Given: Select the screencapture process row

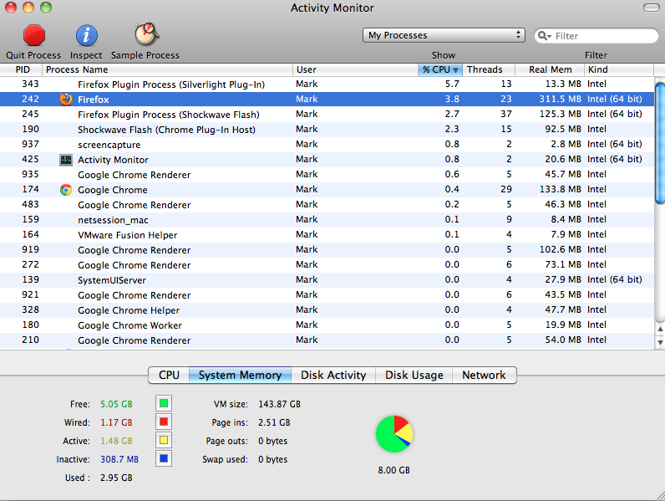Looking at the screenshot, I should (x=327, y=145).
